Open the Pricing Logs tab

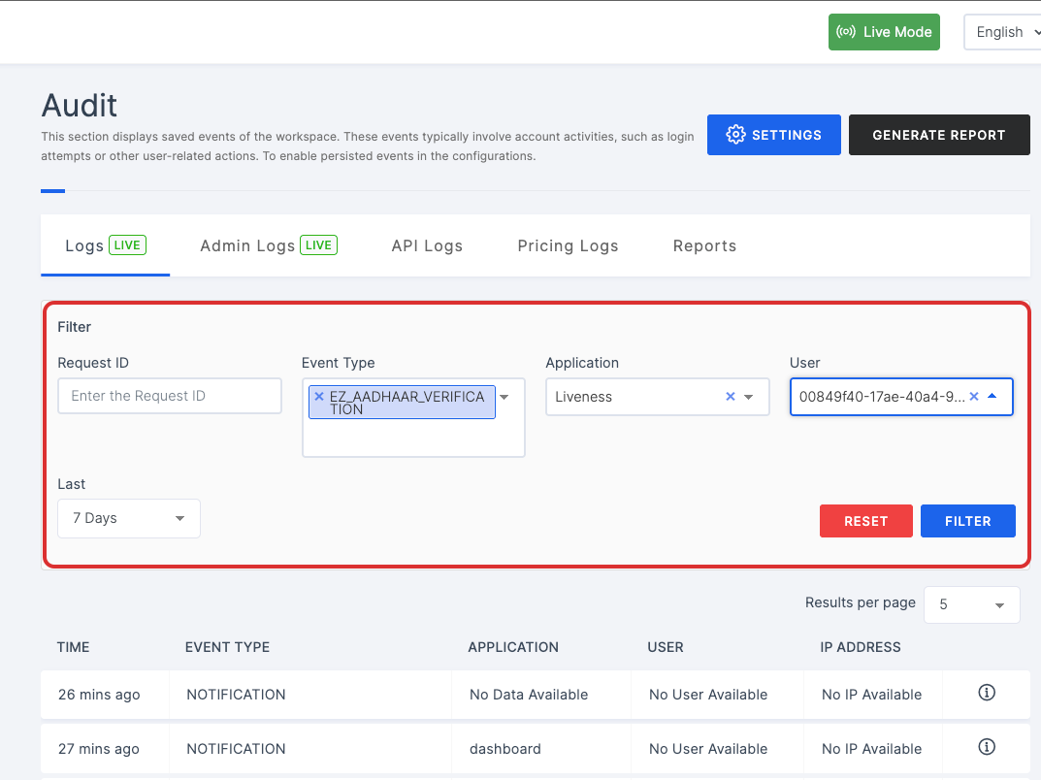click(568, 246)
